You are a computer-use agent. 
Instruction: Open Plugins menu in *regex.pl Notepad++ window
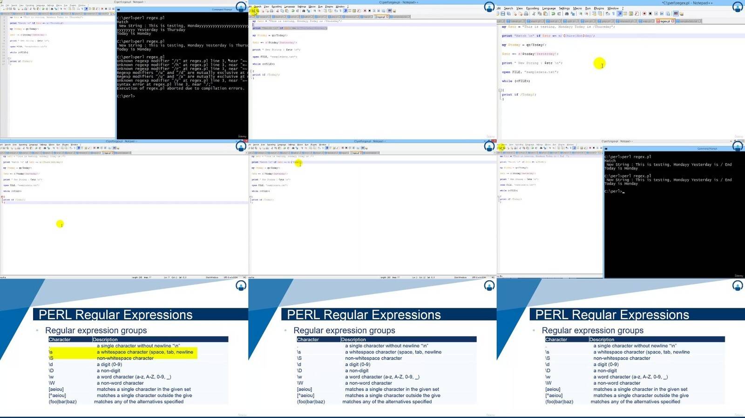coord(599,8)
